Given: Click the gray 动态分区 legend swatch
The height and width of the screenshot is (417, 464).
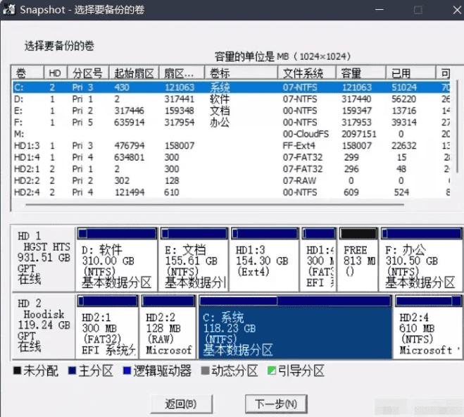Looking at the screenshot, I should [205, 371].
